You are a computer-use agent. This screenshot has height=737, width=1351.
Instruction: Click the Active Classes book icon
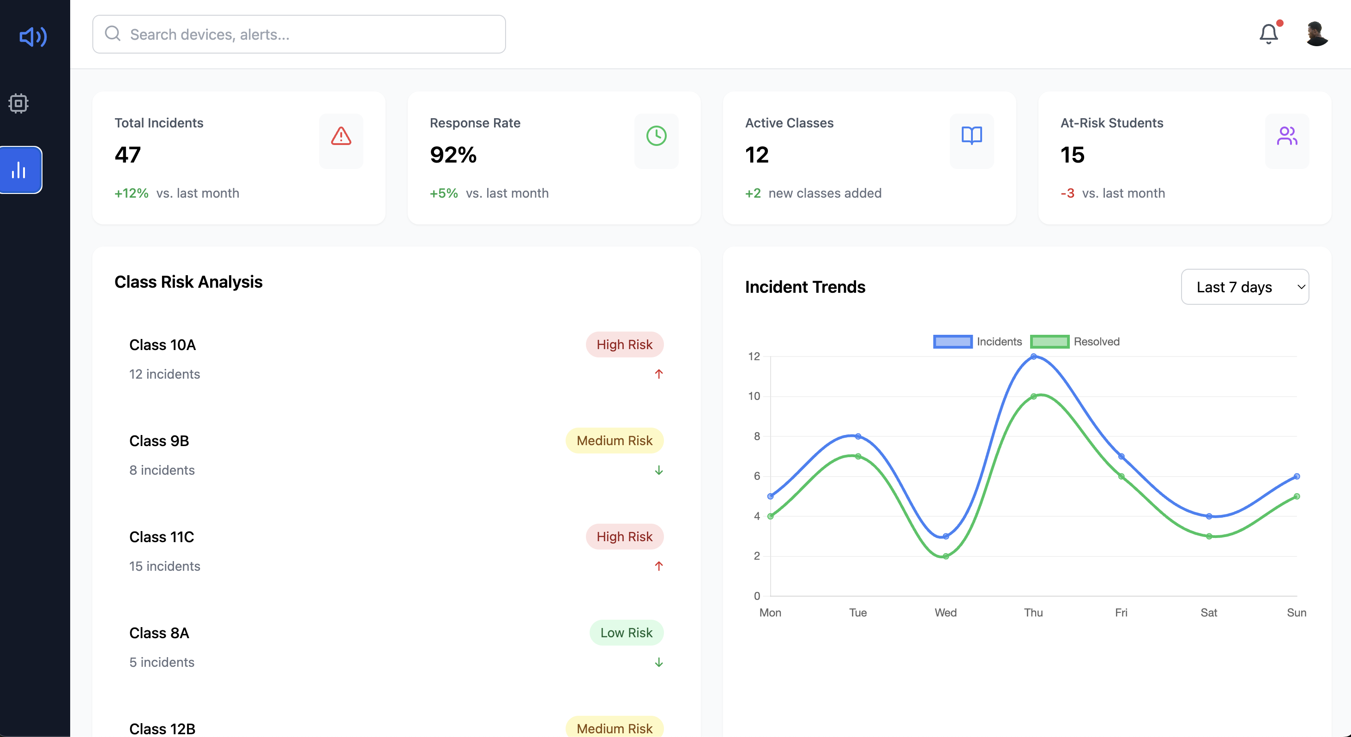971,136
